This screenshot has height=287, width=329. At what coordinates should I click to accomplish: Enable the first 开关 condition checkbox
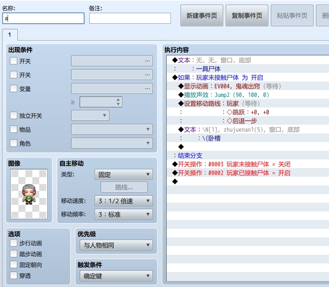click(x=14, y=61)
